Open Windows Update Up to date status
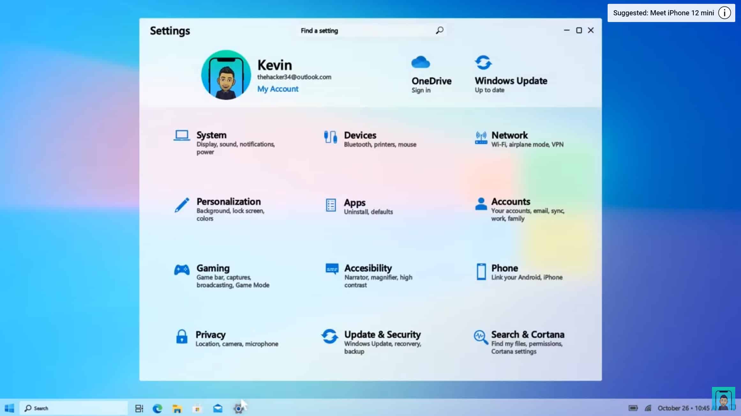 coord(490,90)
